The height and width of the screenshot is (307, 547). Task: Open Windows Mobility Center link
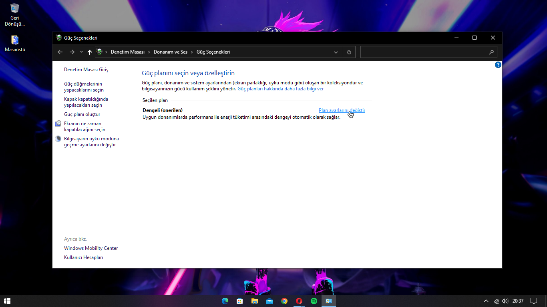pyautogui.click(x=91, y=248)
